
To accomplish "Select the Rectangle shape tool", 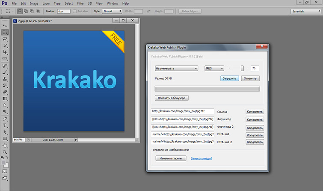I will pos(5,139).
